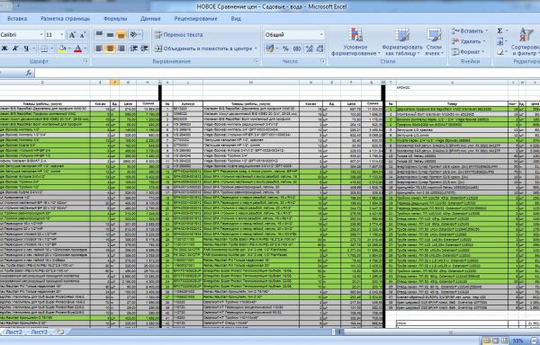Open the Формулы ribbon tab

click(115, 19)
